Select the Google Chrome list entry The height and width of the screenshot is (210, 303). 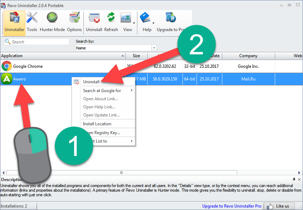point(28,66)
